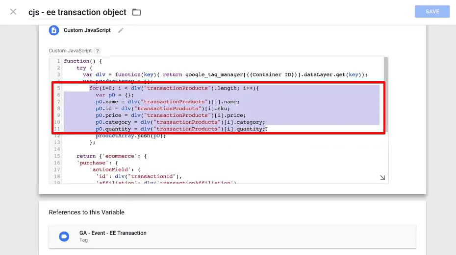The width and height of the screenshot is (456, 255).
Task: Open the GA - Event - EE Transaction tag reference
Action: click(x=232, y=236)
